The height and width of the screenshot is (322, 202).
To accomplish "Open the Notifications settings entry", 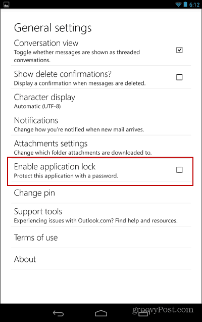I will click(x=101, y=124).
